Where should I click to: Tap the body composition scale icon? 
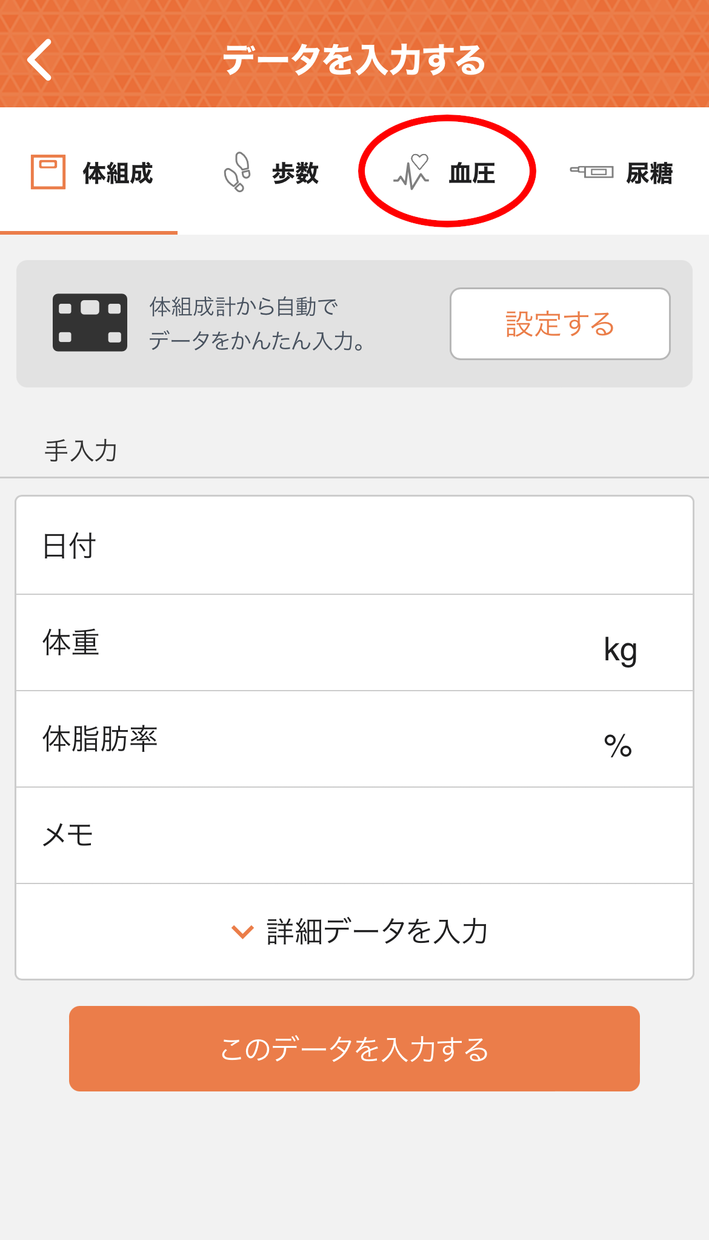coord(48,172)
